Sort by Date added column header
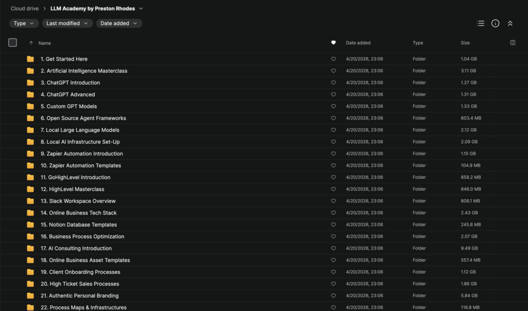Image resolution: width=528 pixels, height=311 pixels. coord(358,43)
